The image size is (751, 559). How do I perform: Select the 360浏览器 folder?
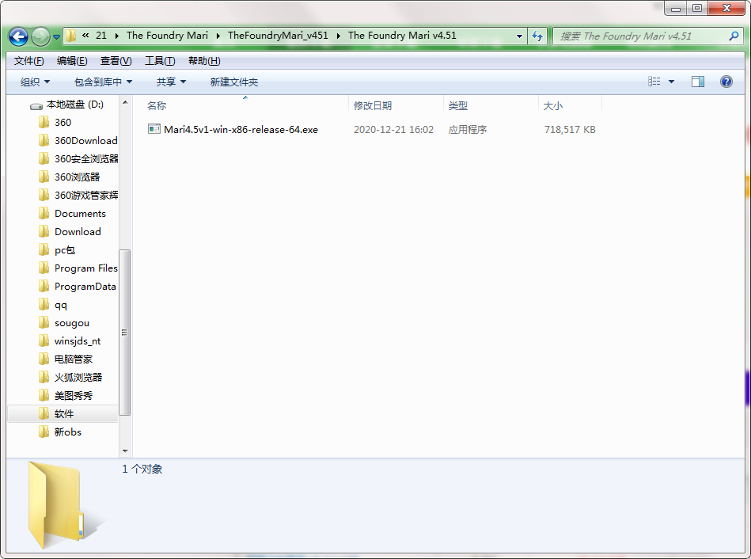pos(69,177)
